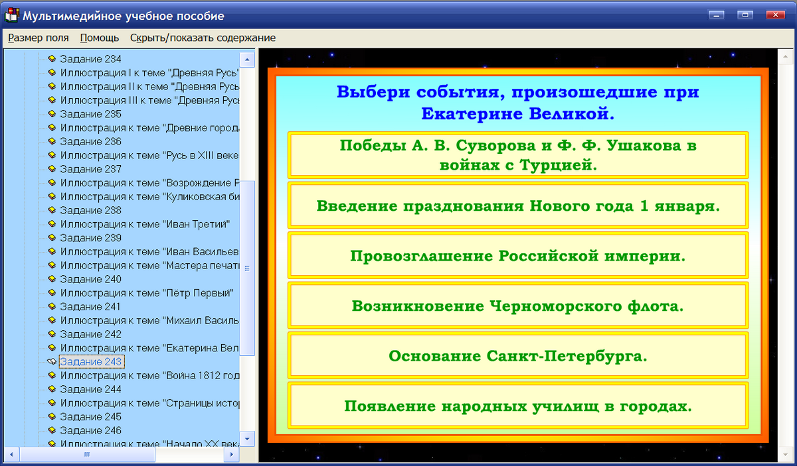This screenshot has width=797, height=466.
Task: Click the up arrow of the sidebar scrollbar
Action: (x=246, y=59)
